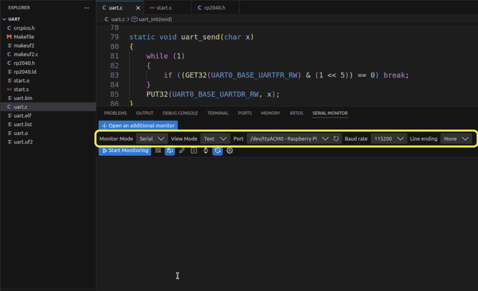Open Explorer more actions ellipsis

click(86, 8)
